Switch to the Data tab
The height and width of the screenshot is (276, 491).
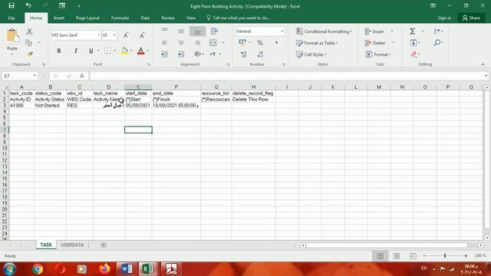[145, 18]
